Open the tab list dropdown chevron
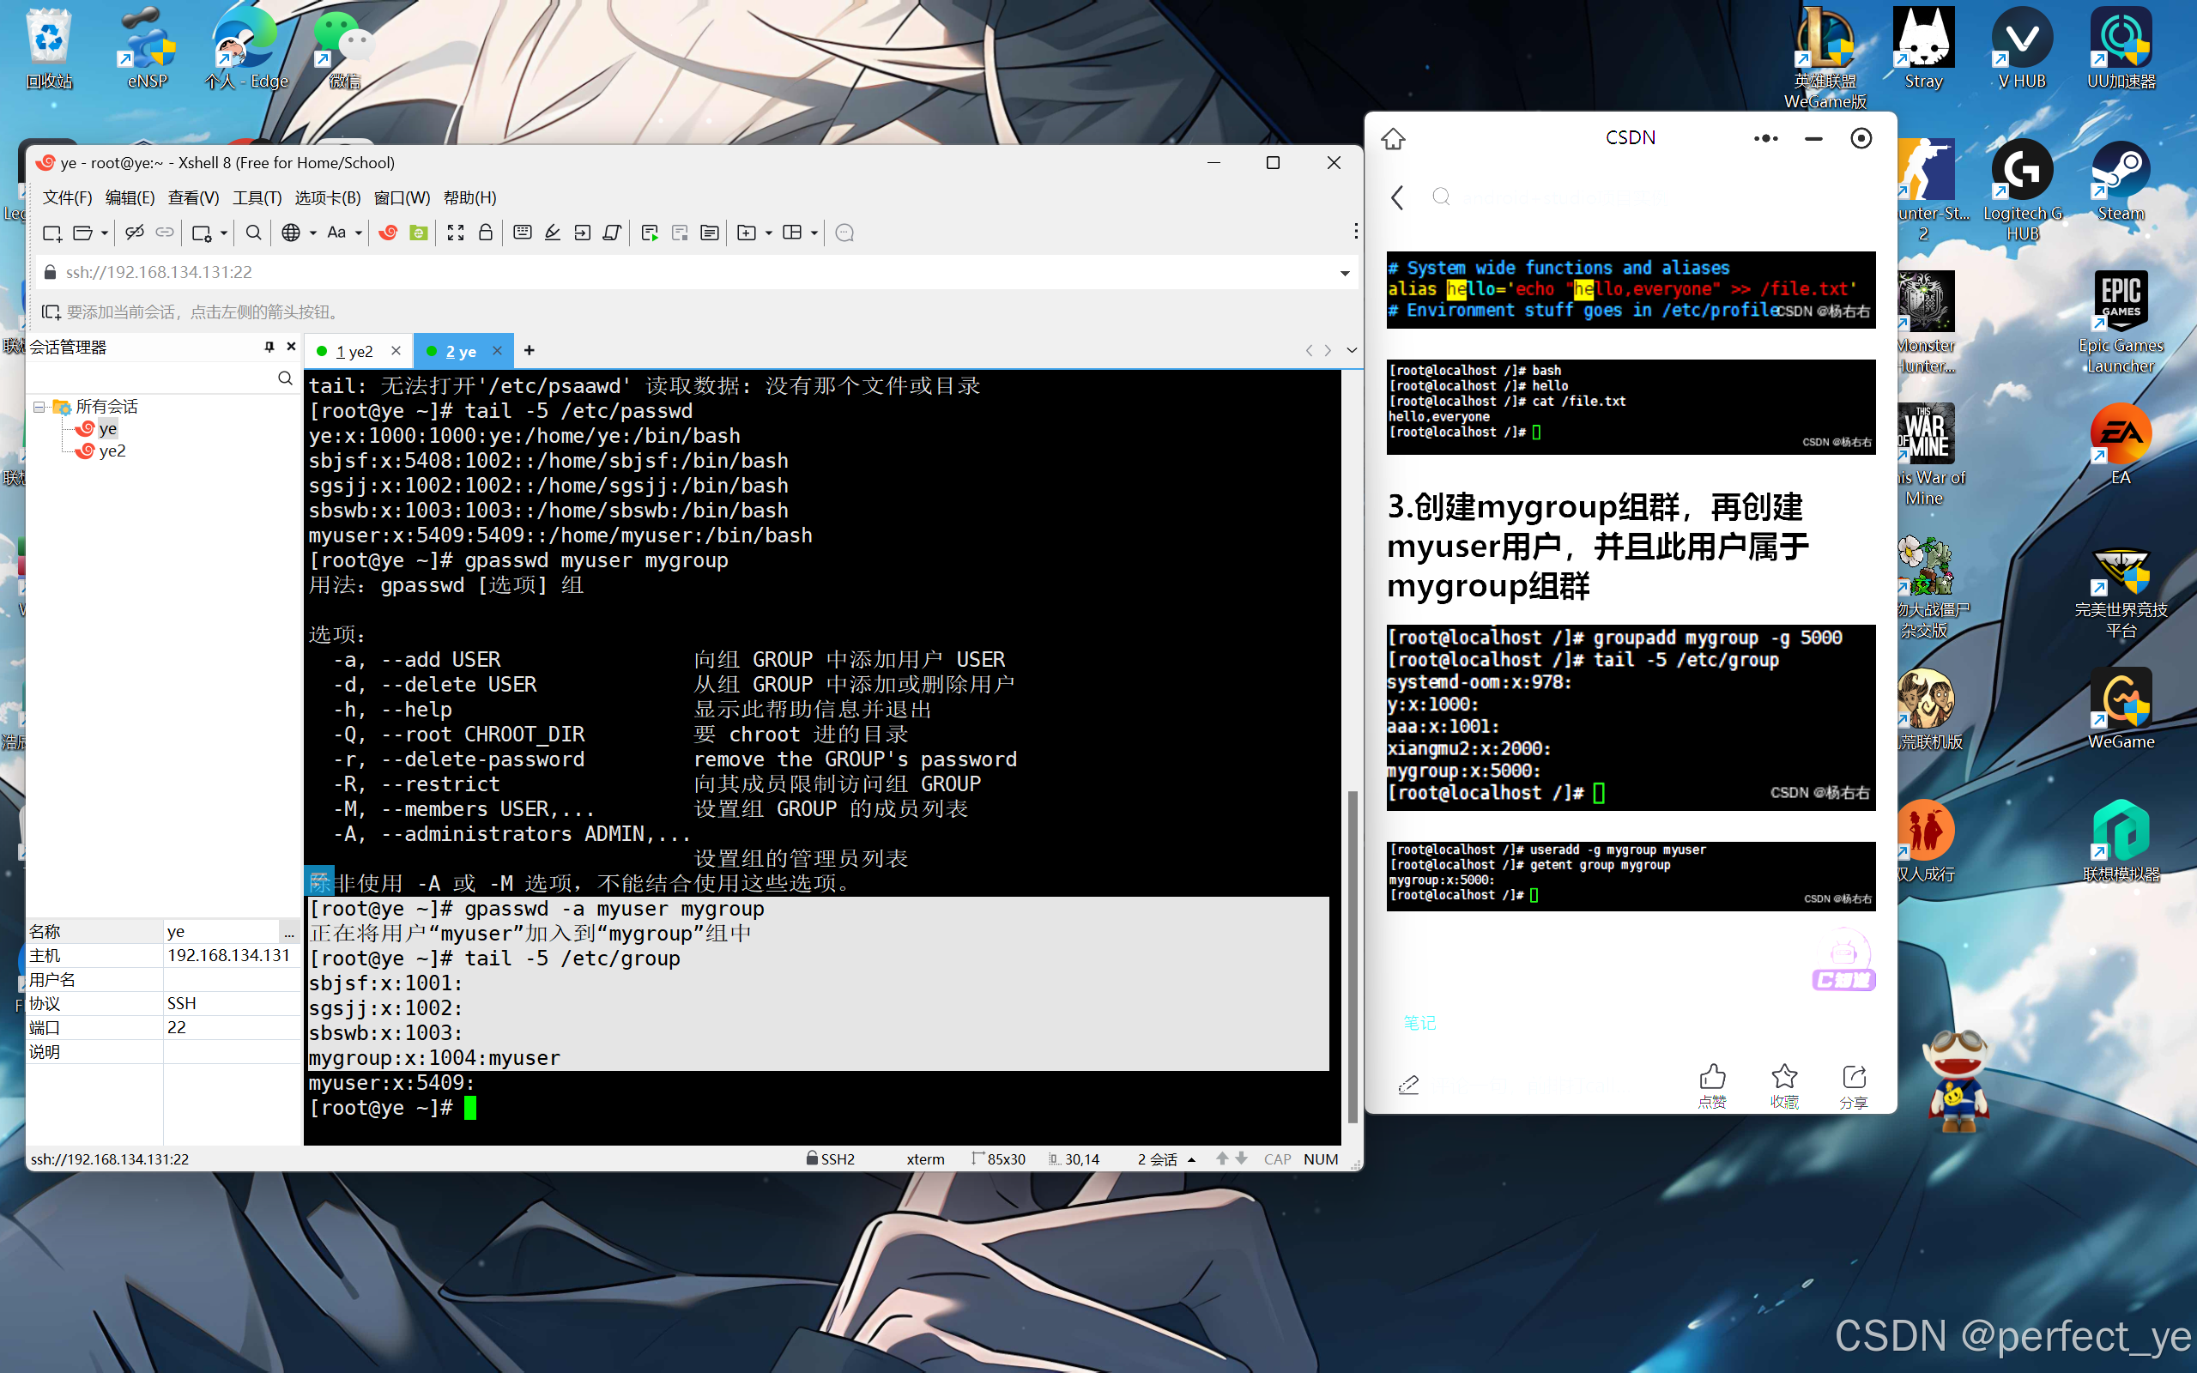This screenshot has width=2197, height=1373. click(x=1352, y=350)
